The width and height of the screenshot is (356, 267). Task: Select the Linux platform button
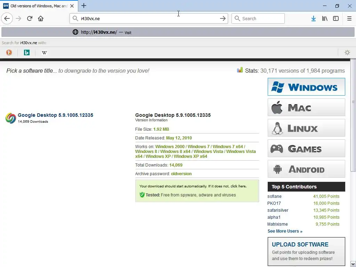click(x=306, y=128)
